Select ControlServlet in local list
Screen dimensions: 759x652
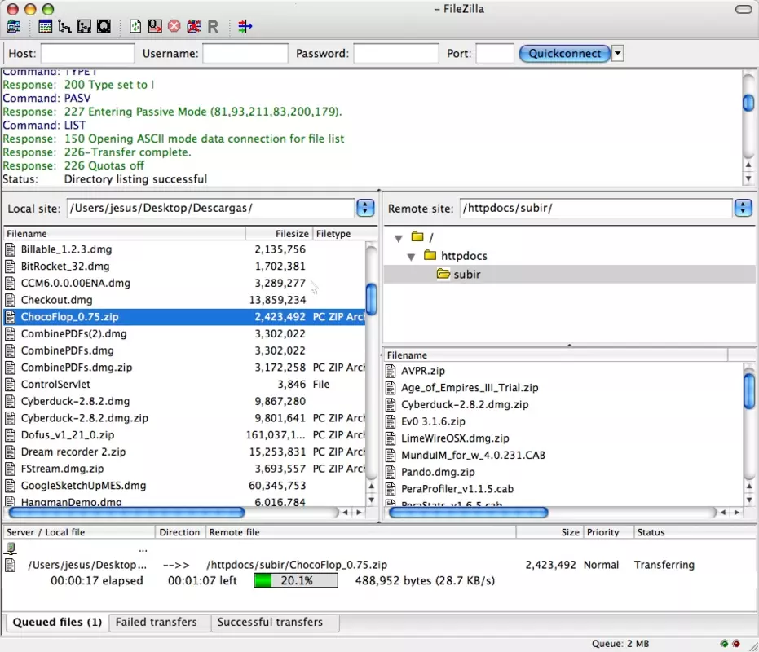point(184,385)
